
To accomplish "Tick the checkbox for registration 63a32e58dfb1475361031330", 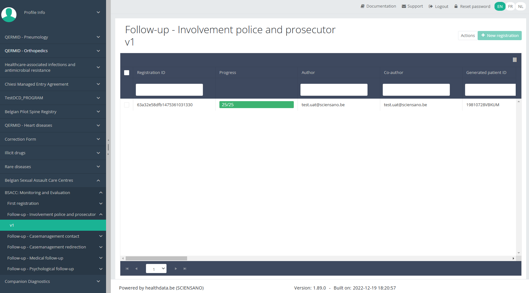I will point(127,105).
